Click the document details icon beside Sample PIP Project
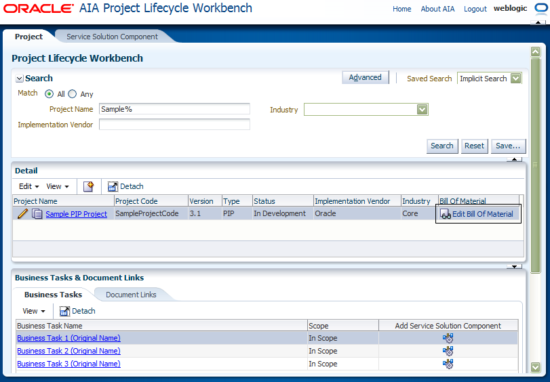This screenshot has width=550, height=382. [37, 213]
